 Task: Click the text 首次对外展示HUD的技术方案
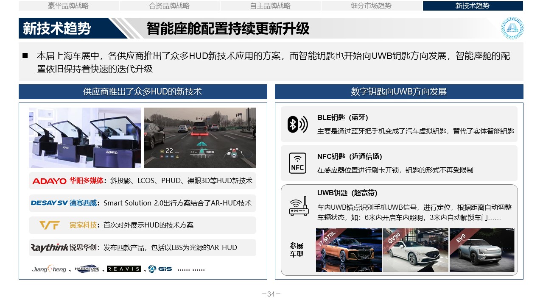coord(148,225)
